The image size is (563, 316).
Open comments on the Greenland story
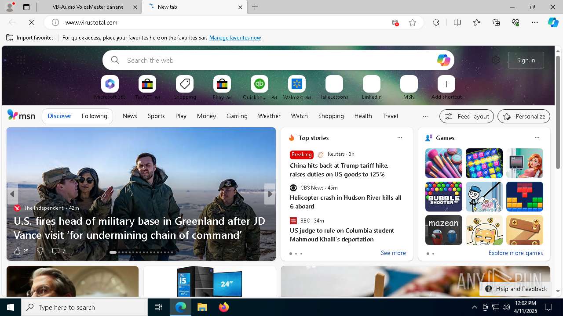[58, 251]
